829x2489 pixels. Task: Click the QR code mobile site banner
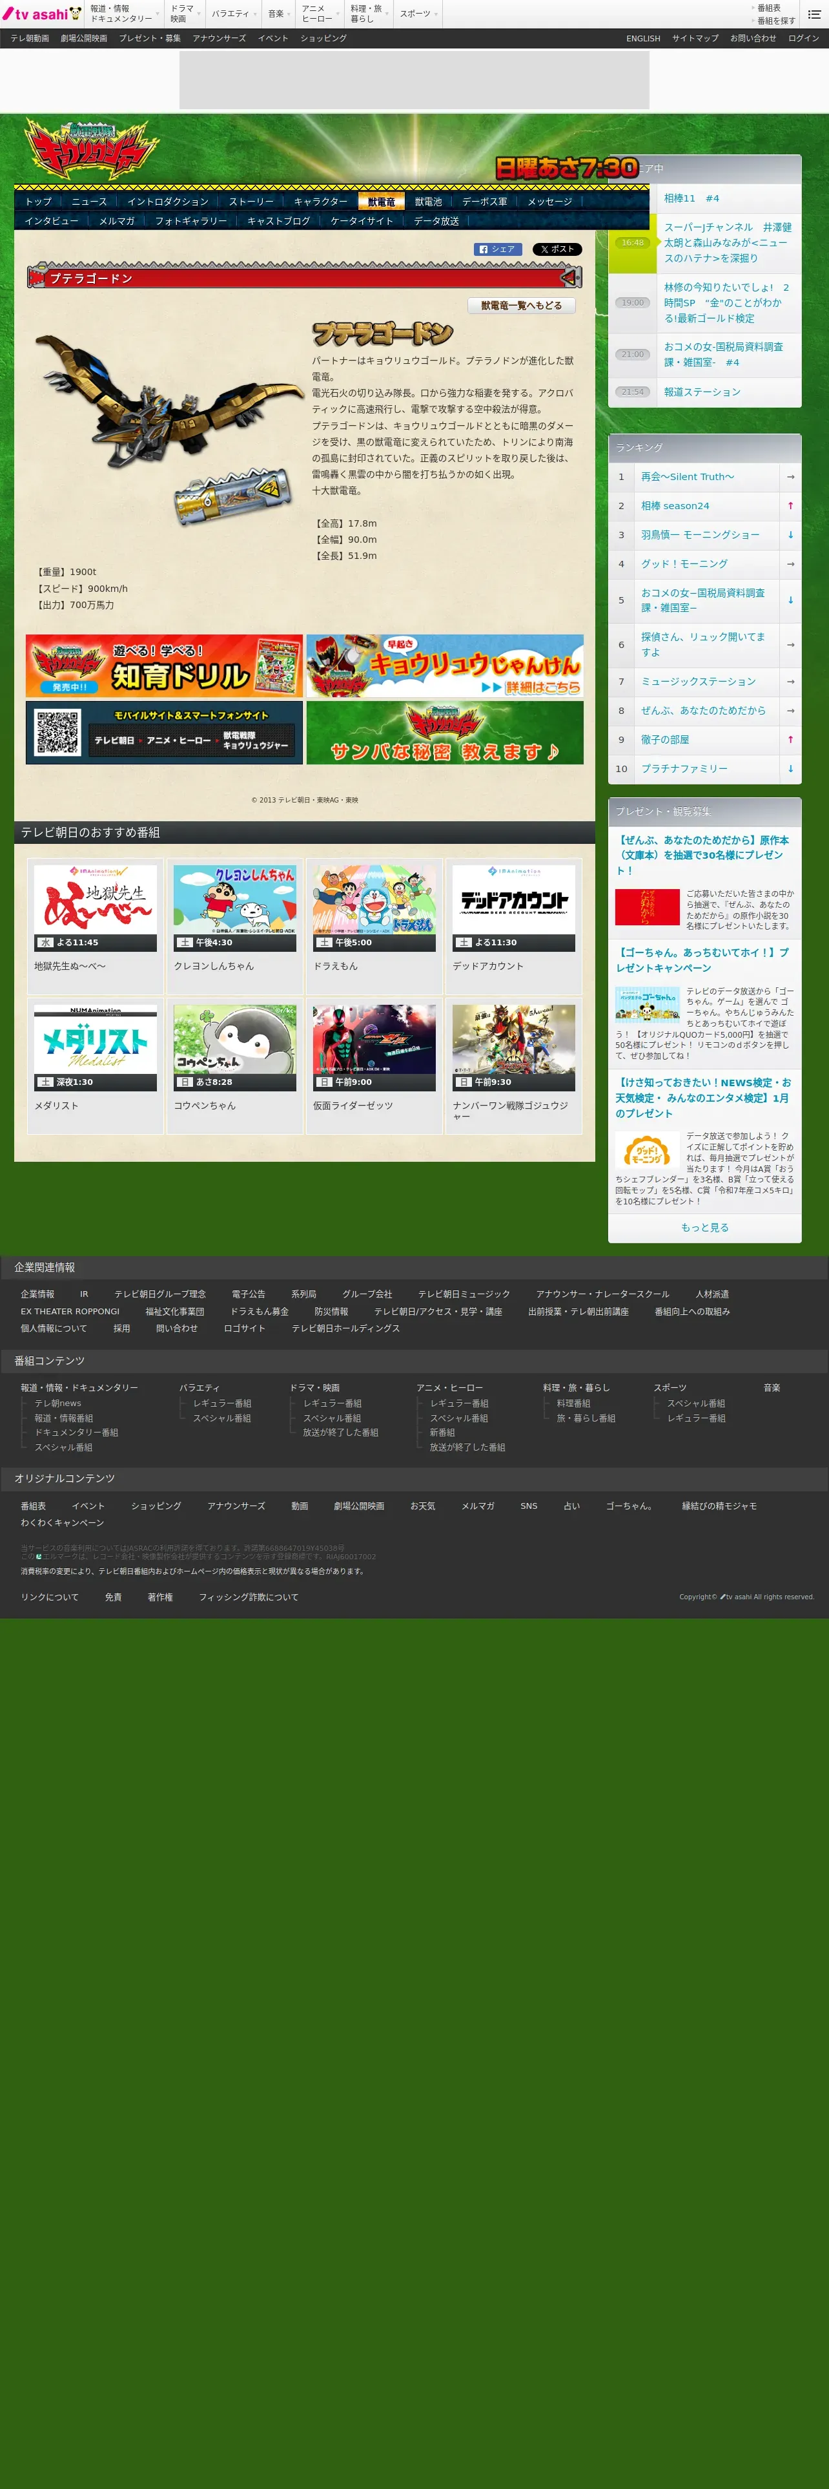click(x=164, y=732)
